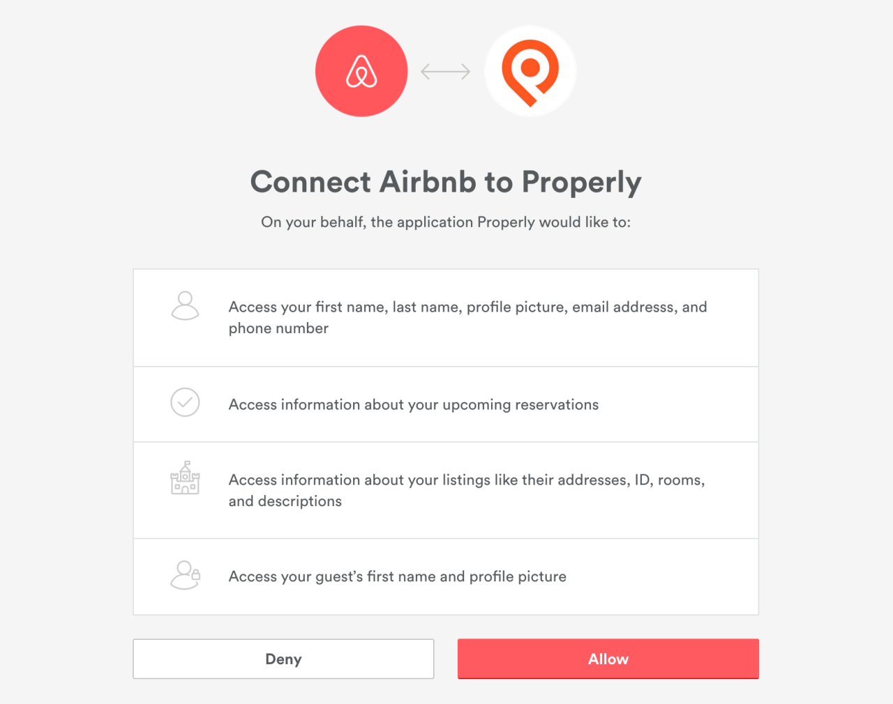Viewport: 893px width, 704px height.
Task: Click the word "Properly" in the subtitle
Action: pyautogui.click(x=506, y=222)
